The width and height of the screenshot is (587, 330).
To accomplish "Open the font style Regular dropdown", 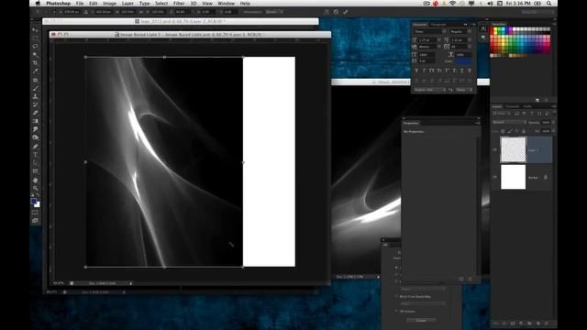I will [460, 31].
